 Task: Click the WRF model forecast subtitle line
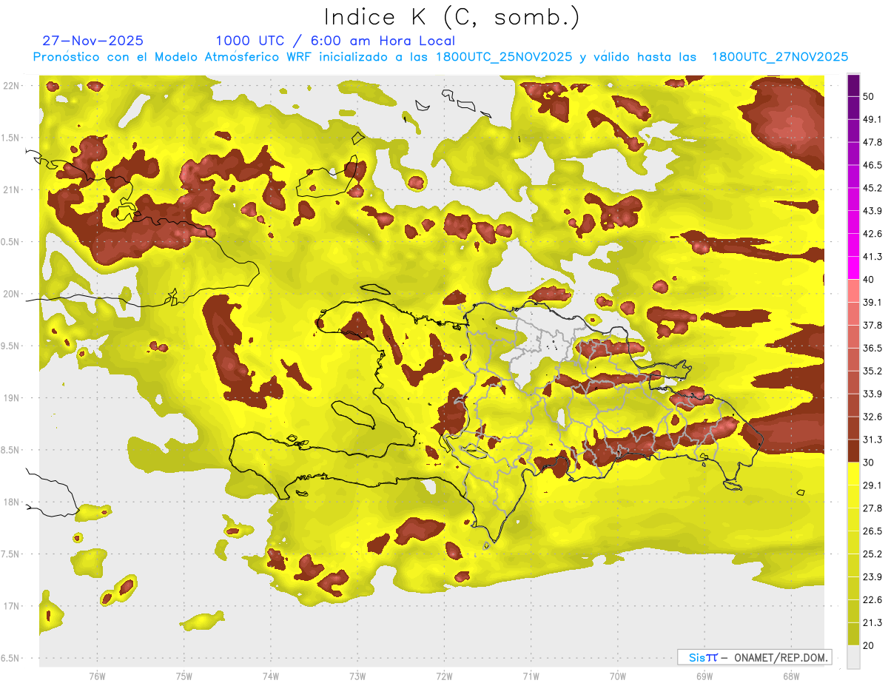pyautogui.click(x=440, y=57)
